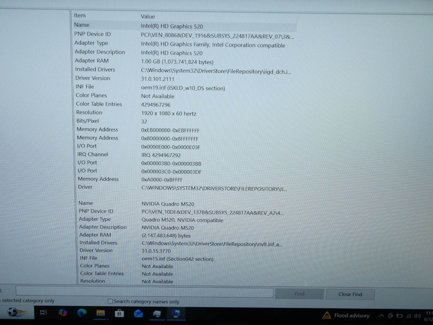
Task: Switch to the performance monitor taskbar app
Action: [x=157, y=314]
